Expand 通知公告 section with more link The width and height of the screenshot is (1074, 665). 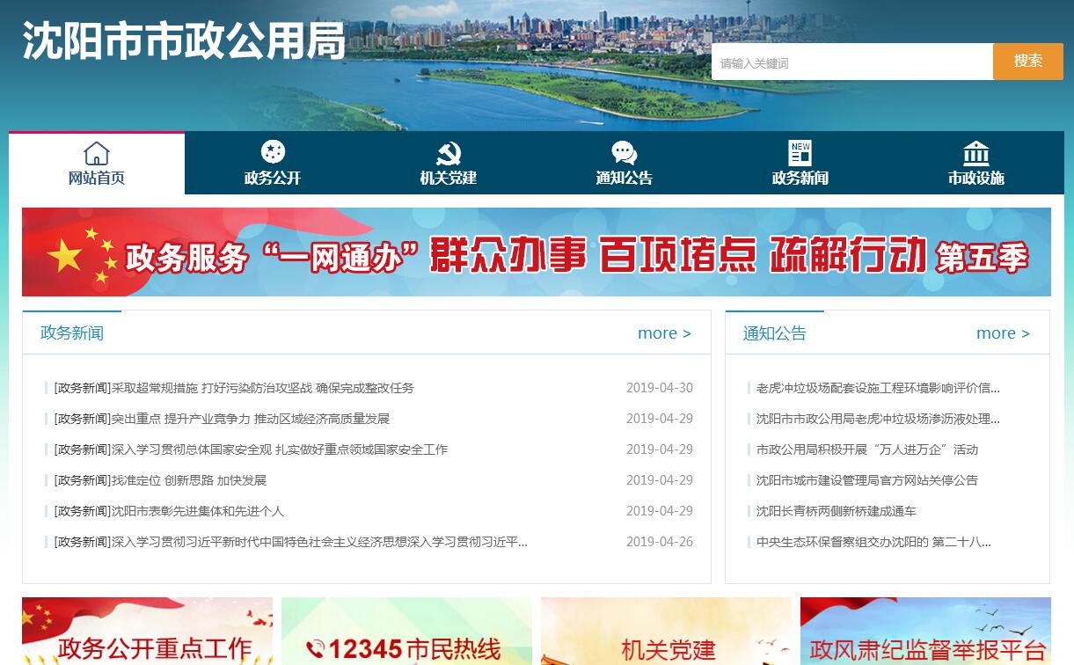point(1003,333)
